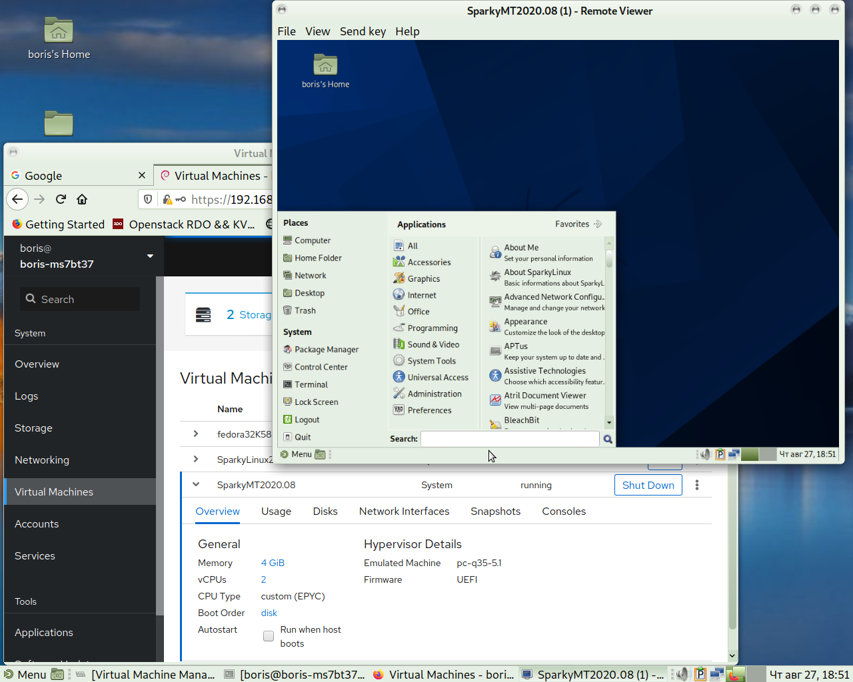Open the Send key menu in Remote Viewer
The image size is (853, 682).
click(x=363, y=31)
